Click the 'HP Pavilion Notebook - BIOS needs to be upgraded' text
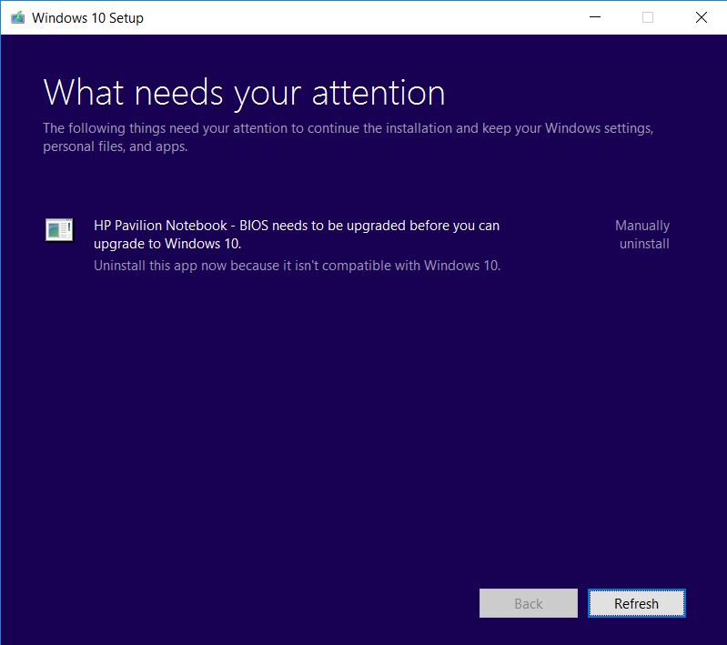 297,235
